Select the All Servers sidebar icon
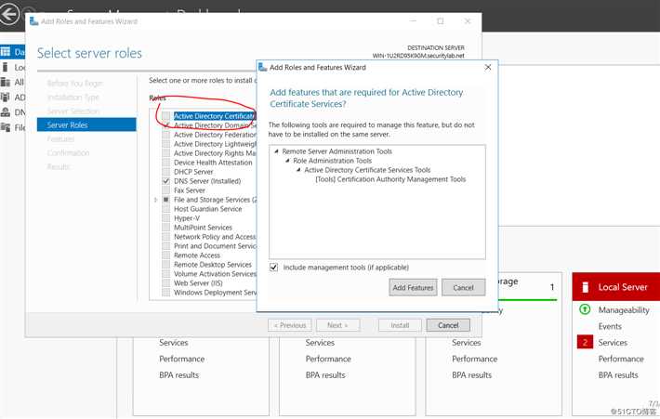 pos(5,82)
